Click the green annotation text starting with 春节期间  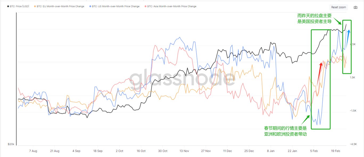click(285, 131)
